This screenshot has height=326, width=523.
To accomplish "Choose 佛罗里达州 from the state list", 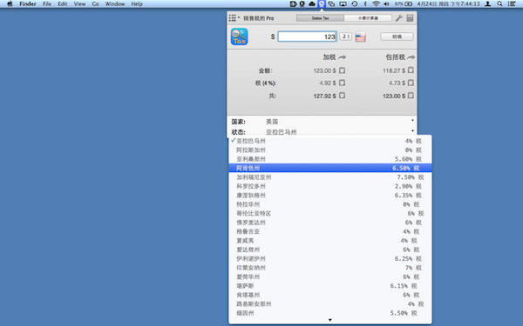I will point(330,223).
